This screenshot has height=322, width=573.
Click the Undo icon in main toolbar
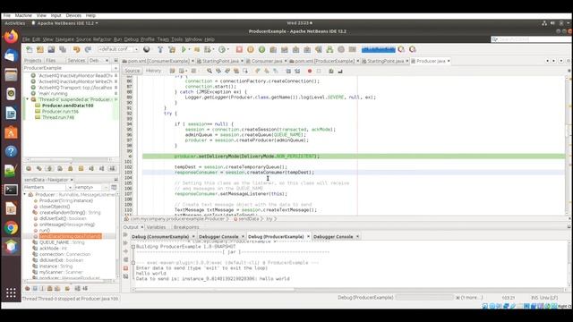coord(76,49)
